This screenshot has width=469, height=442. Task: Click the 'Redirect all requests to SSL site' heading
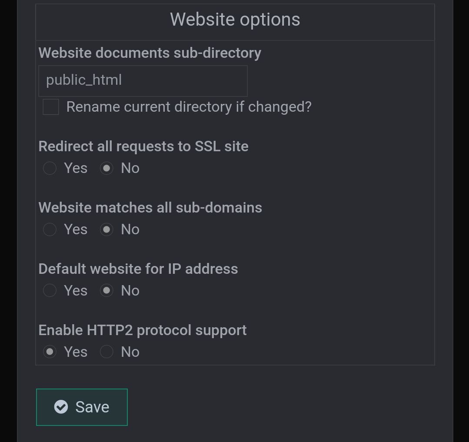coord(143,146)
